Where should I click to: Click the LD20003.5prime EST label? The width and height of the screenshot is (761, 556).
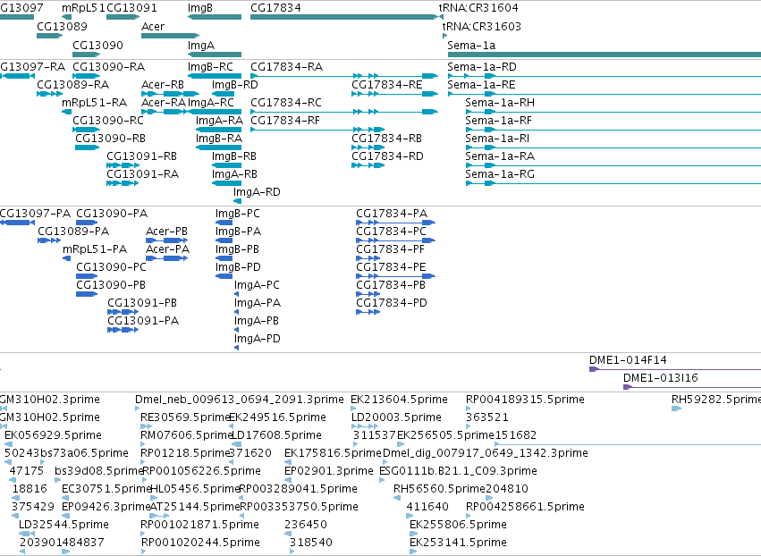coord(396,417)
